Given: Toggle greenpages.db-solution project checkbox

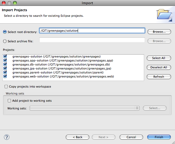Looking at the screenshot, I should click(5, 64).
